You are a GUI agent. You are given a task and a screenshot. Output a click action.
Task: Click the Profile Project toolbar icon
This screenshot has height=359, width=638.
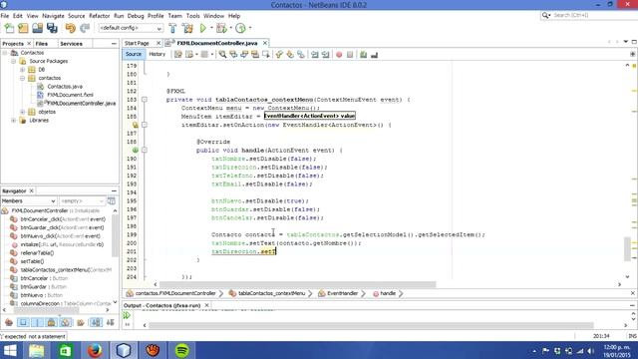240,28
